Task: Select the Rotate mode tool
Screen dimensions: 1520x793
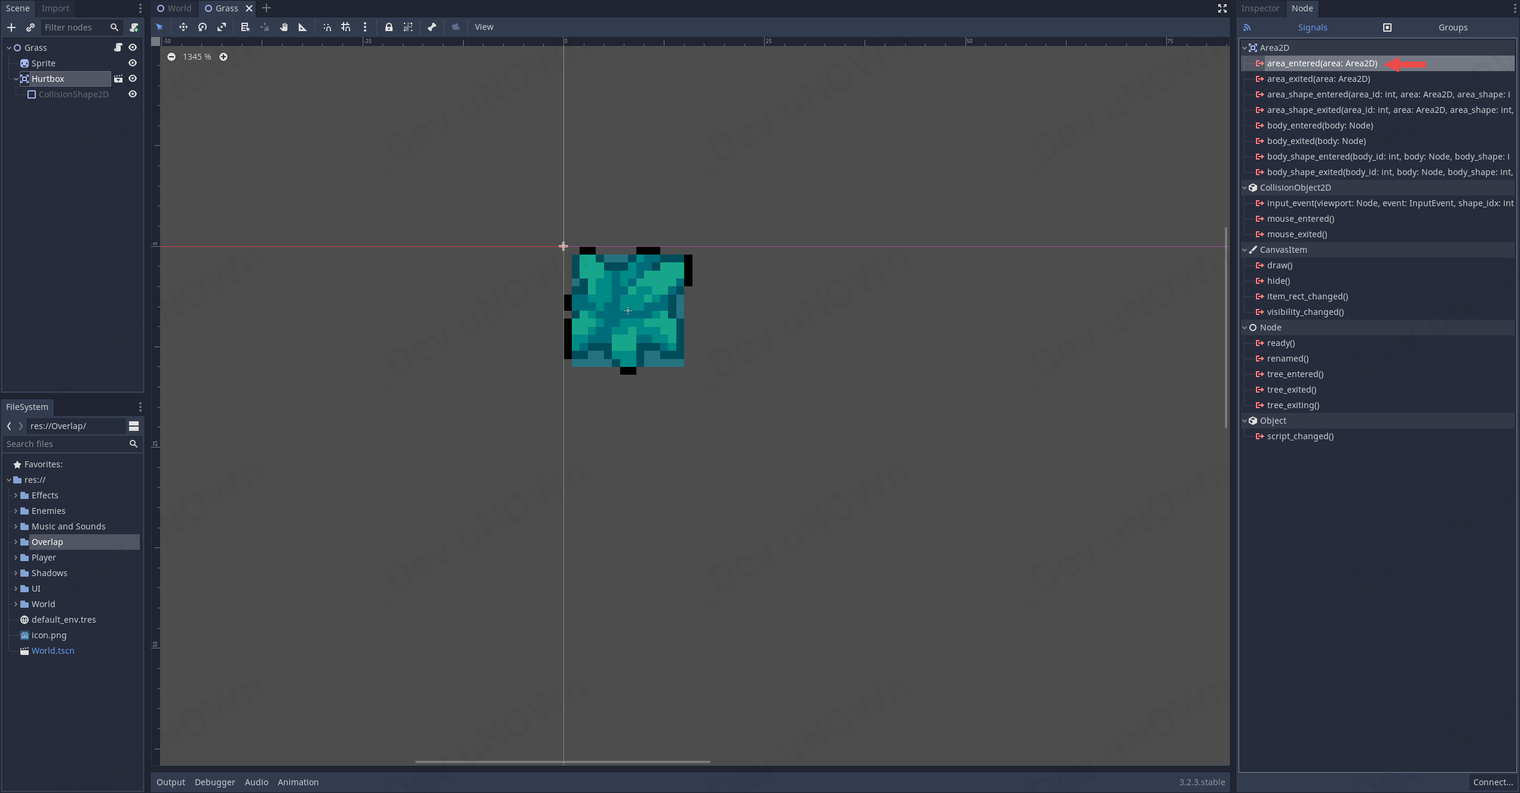Action: pos(203,27)
